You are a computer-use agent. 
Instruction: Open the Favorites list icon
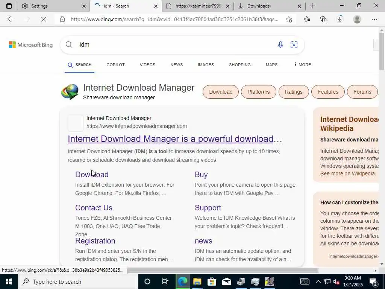tap(307, 19)
